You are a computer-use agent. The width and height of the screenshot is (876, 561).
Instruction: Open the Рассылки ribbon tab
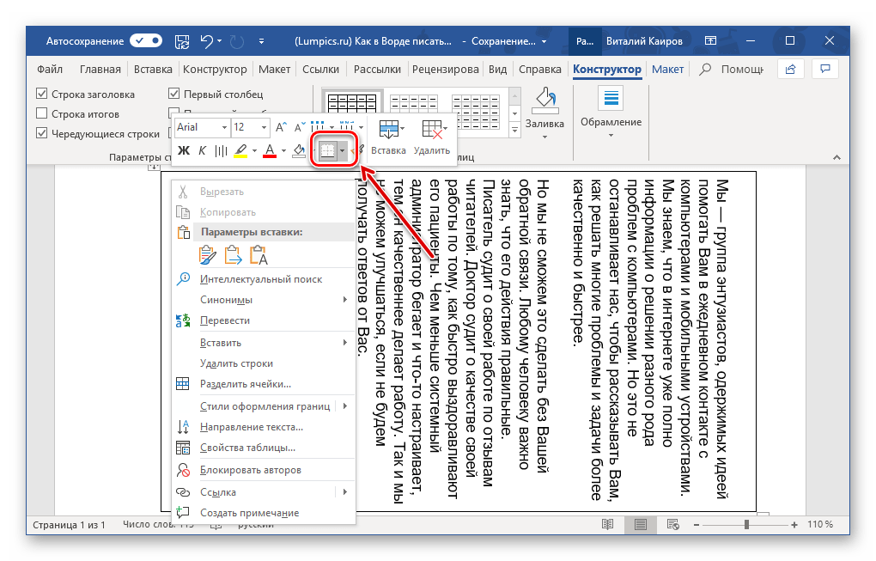377,70
